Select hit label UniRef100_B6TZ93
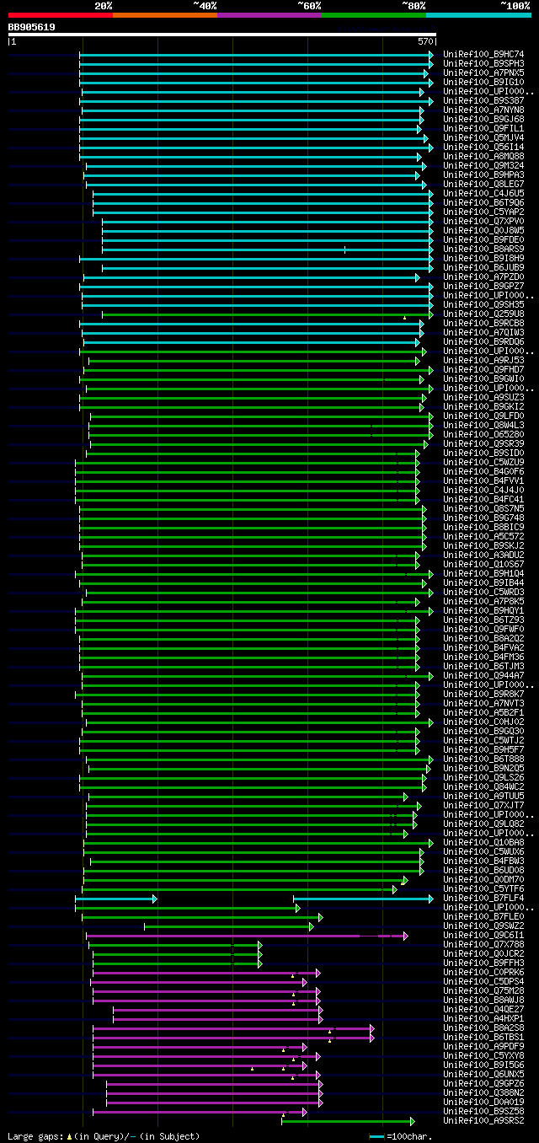This screenshot has height=1143, width=539. pyautogui.click(x=483, y=620)
